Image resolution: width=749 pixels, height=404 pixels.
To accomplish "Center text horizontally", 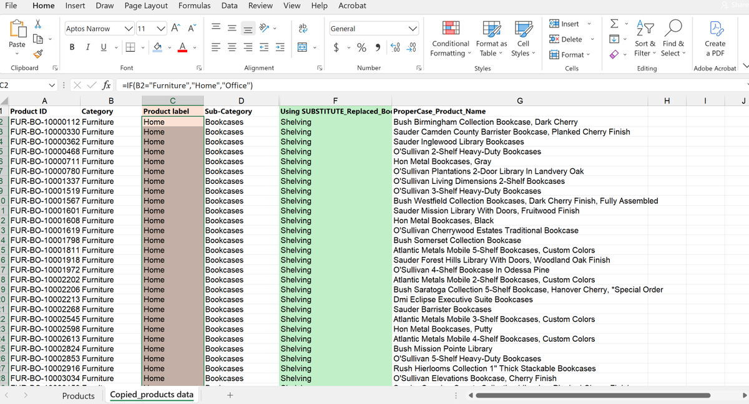I will tap(231, 47).
